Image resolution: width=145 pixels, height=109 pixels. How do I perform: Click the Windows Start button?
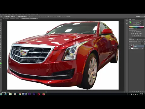click(1, 94)
